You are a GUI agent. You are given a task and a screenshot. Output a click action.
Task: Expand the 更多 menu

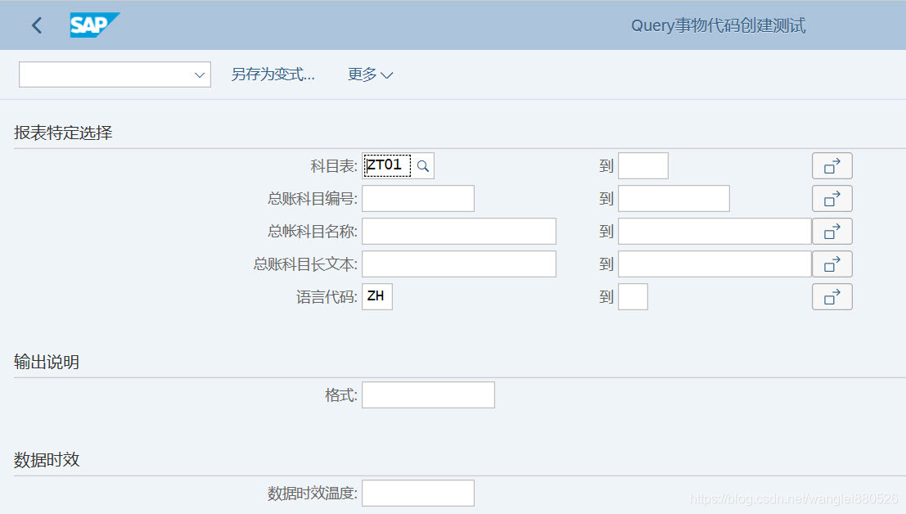pyautogui.click(x=370, y=74)
